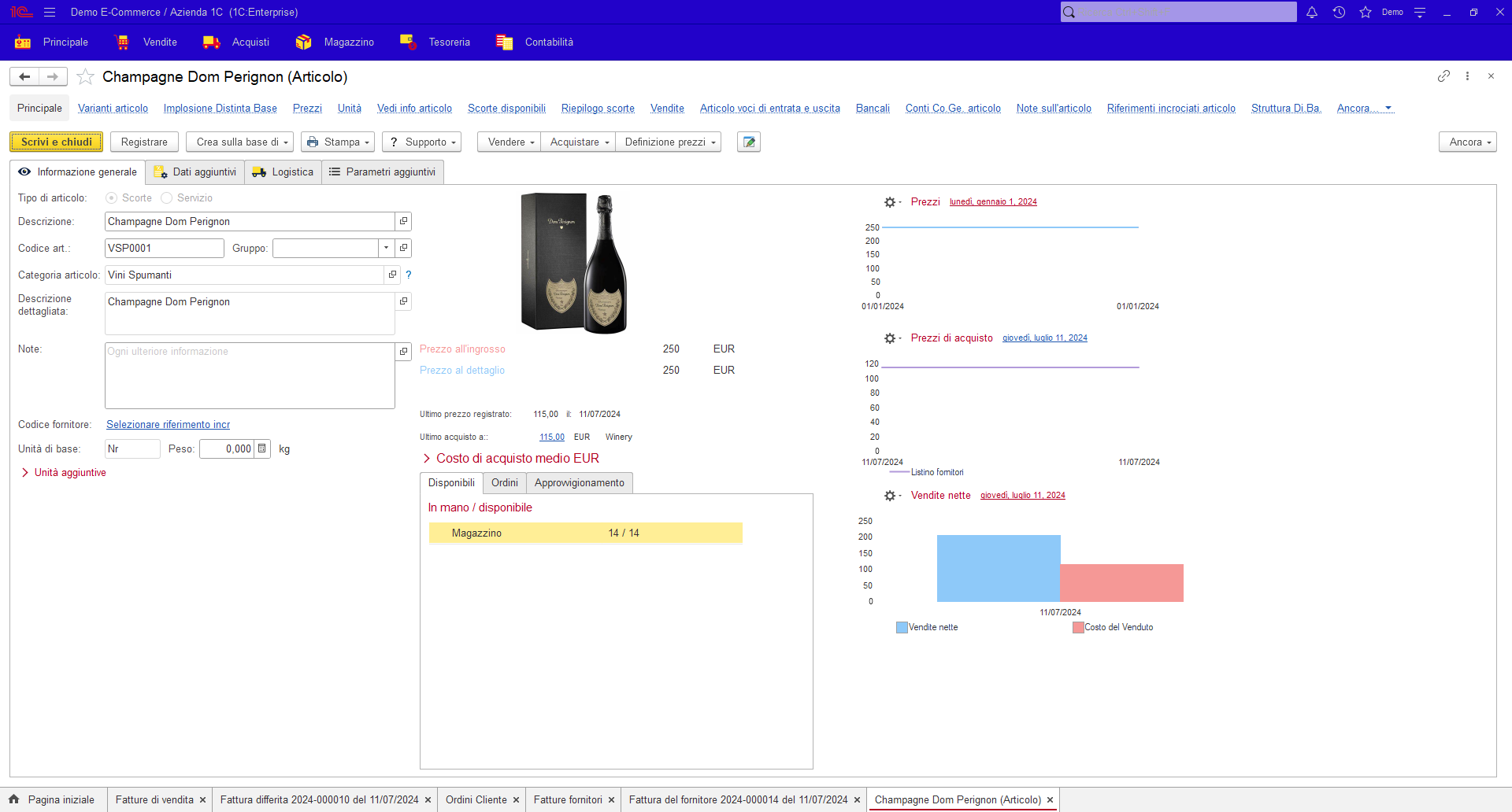Open Descrizione field open-button icon
This screenshot has width=1512, height=812.
tap(403, 221)
